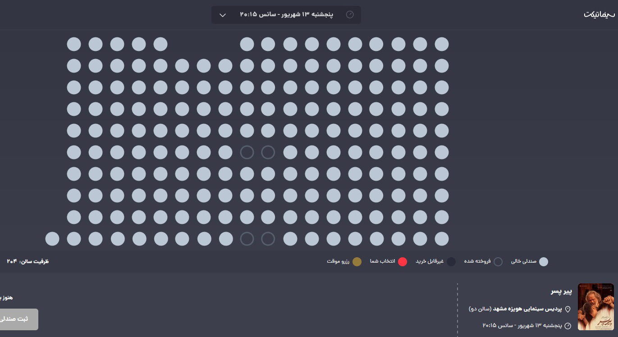Click the red انتخاب شما legend swatch

tap(403, 262)
